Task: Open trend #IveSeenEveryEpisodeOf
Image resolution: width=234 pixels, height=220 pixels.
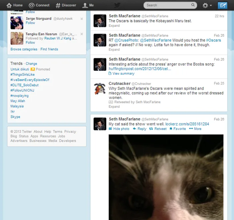Action: point(30,80)
